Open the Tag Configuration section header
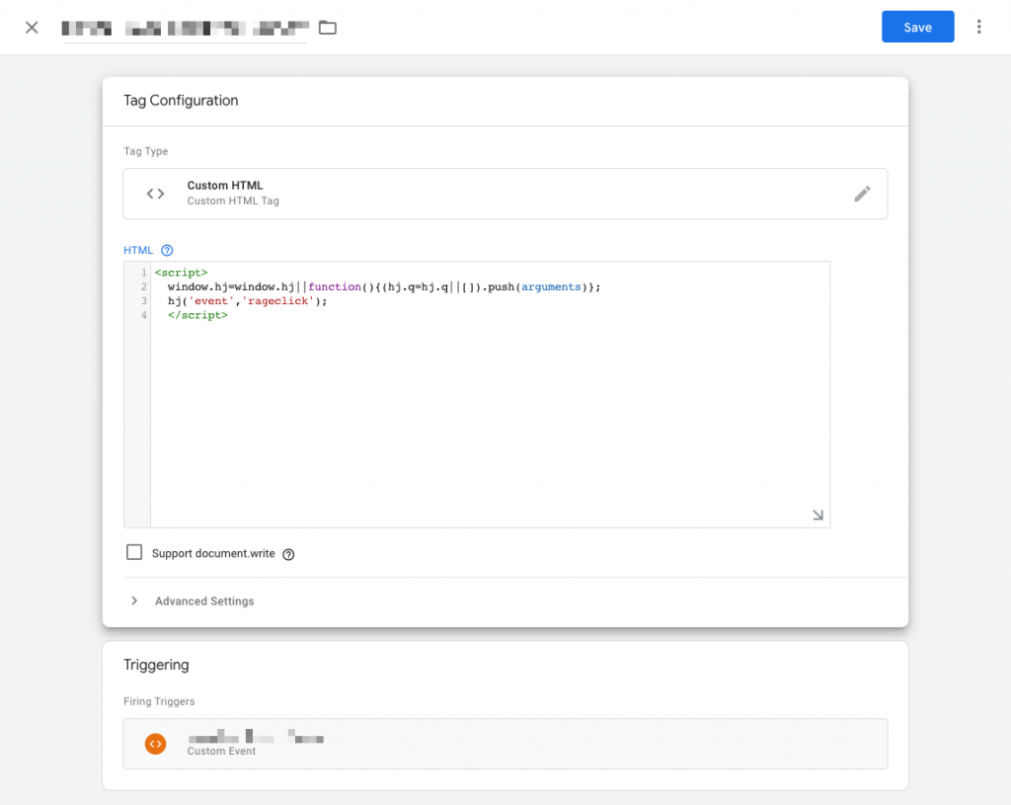The image size is (1011, 805). (x=181, y=100)
